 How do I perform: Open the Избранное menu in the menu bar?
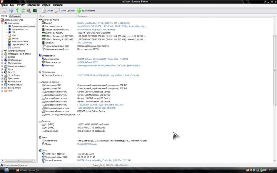[34, 5]
